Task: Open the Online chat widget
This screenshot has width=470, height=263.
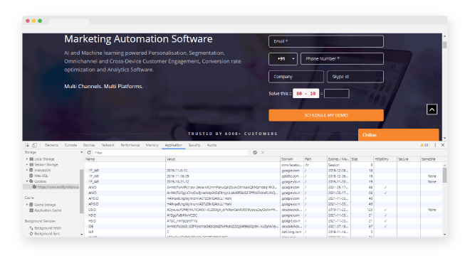Action: [398, 135]
